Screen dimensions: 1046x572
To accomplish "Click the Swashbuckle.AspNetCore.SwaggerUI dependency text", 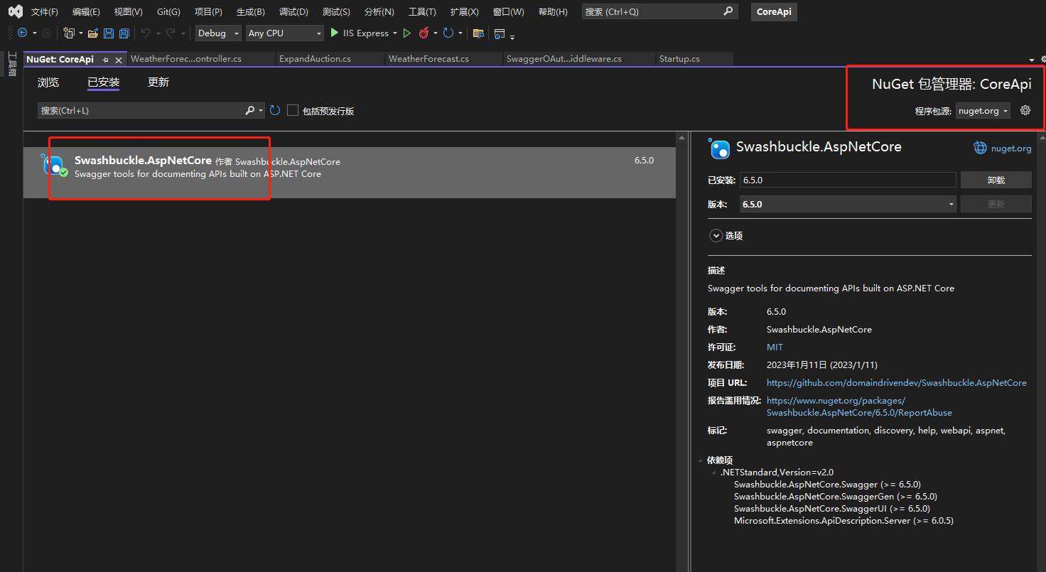I will click(831, 509).
